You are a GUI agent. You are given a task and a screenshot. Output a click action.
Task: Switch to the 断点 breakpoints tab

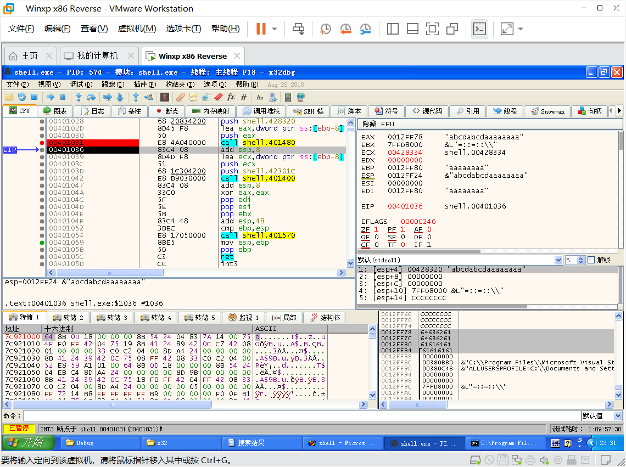pyautogui.click(x=167, y=111)
